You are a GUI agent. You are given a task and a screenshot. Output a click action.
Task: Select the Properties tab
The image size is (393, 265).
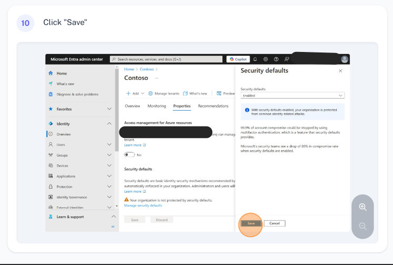[182, 106]
